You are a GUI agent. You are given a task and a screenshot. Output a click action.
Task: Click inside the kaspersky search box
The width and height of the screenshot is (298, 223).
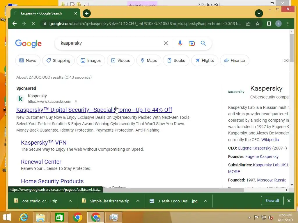[x=110, y=43]
